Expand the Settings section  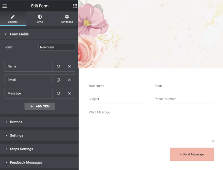point(16,135)
